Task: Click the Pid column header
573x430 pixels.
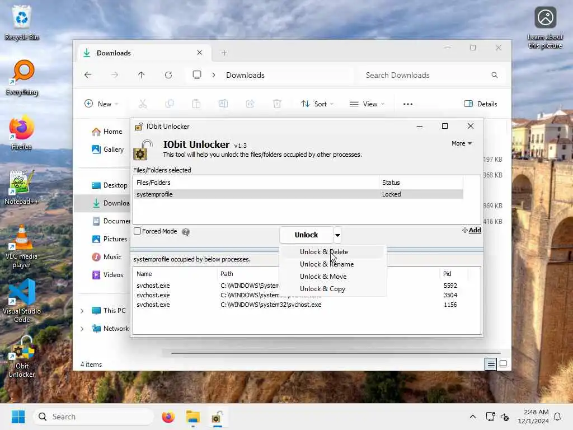Action: click(x=454, y=274)
